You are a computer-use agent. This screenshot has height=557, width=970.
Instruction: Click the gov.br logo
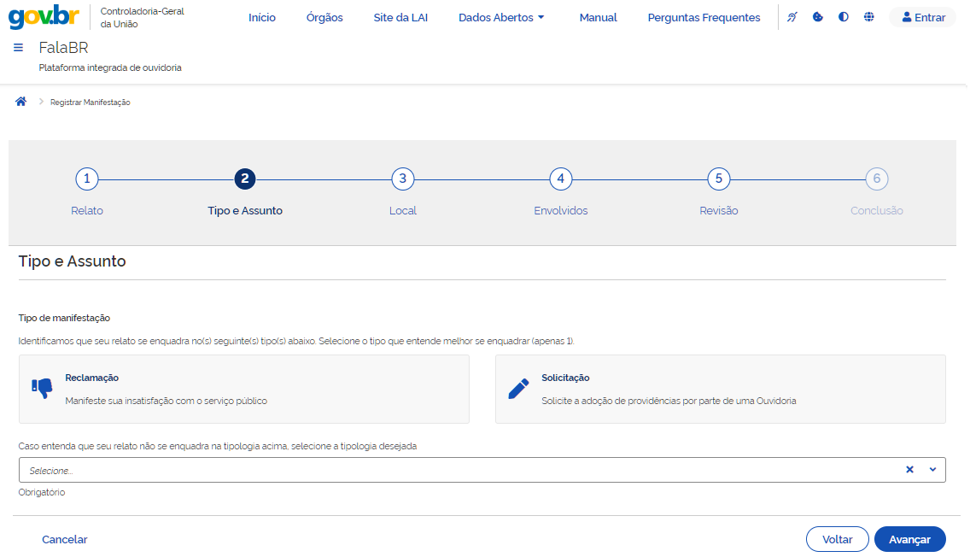tap(44, 17)
